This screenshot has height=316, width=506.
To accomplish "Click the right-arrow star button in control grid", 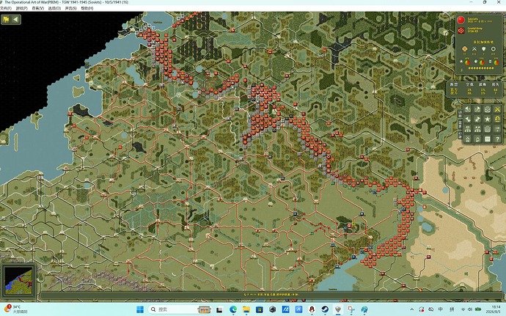I will [x=477, y=120].
